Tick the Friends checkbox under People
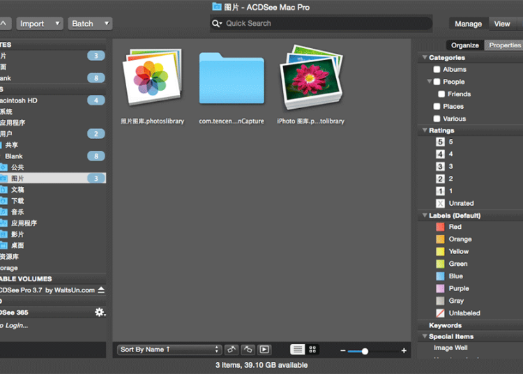 click(441, 94)
